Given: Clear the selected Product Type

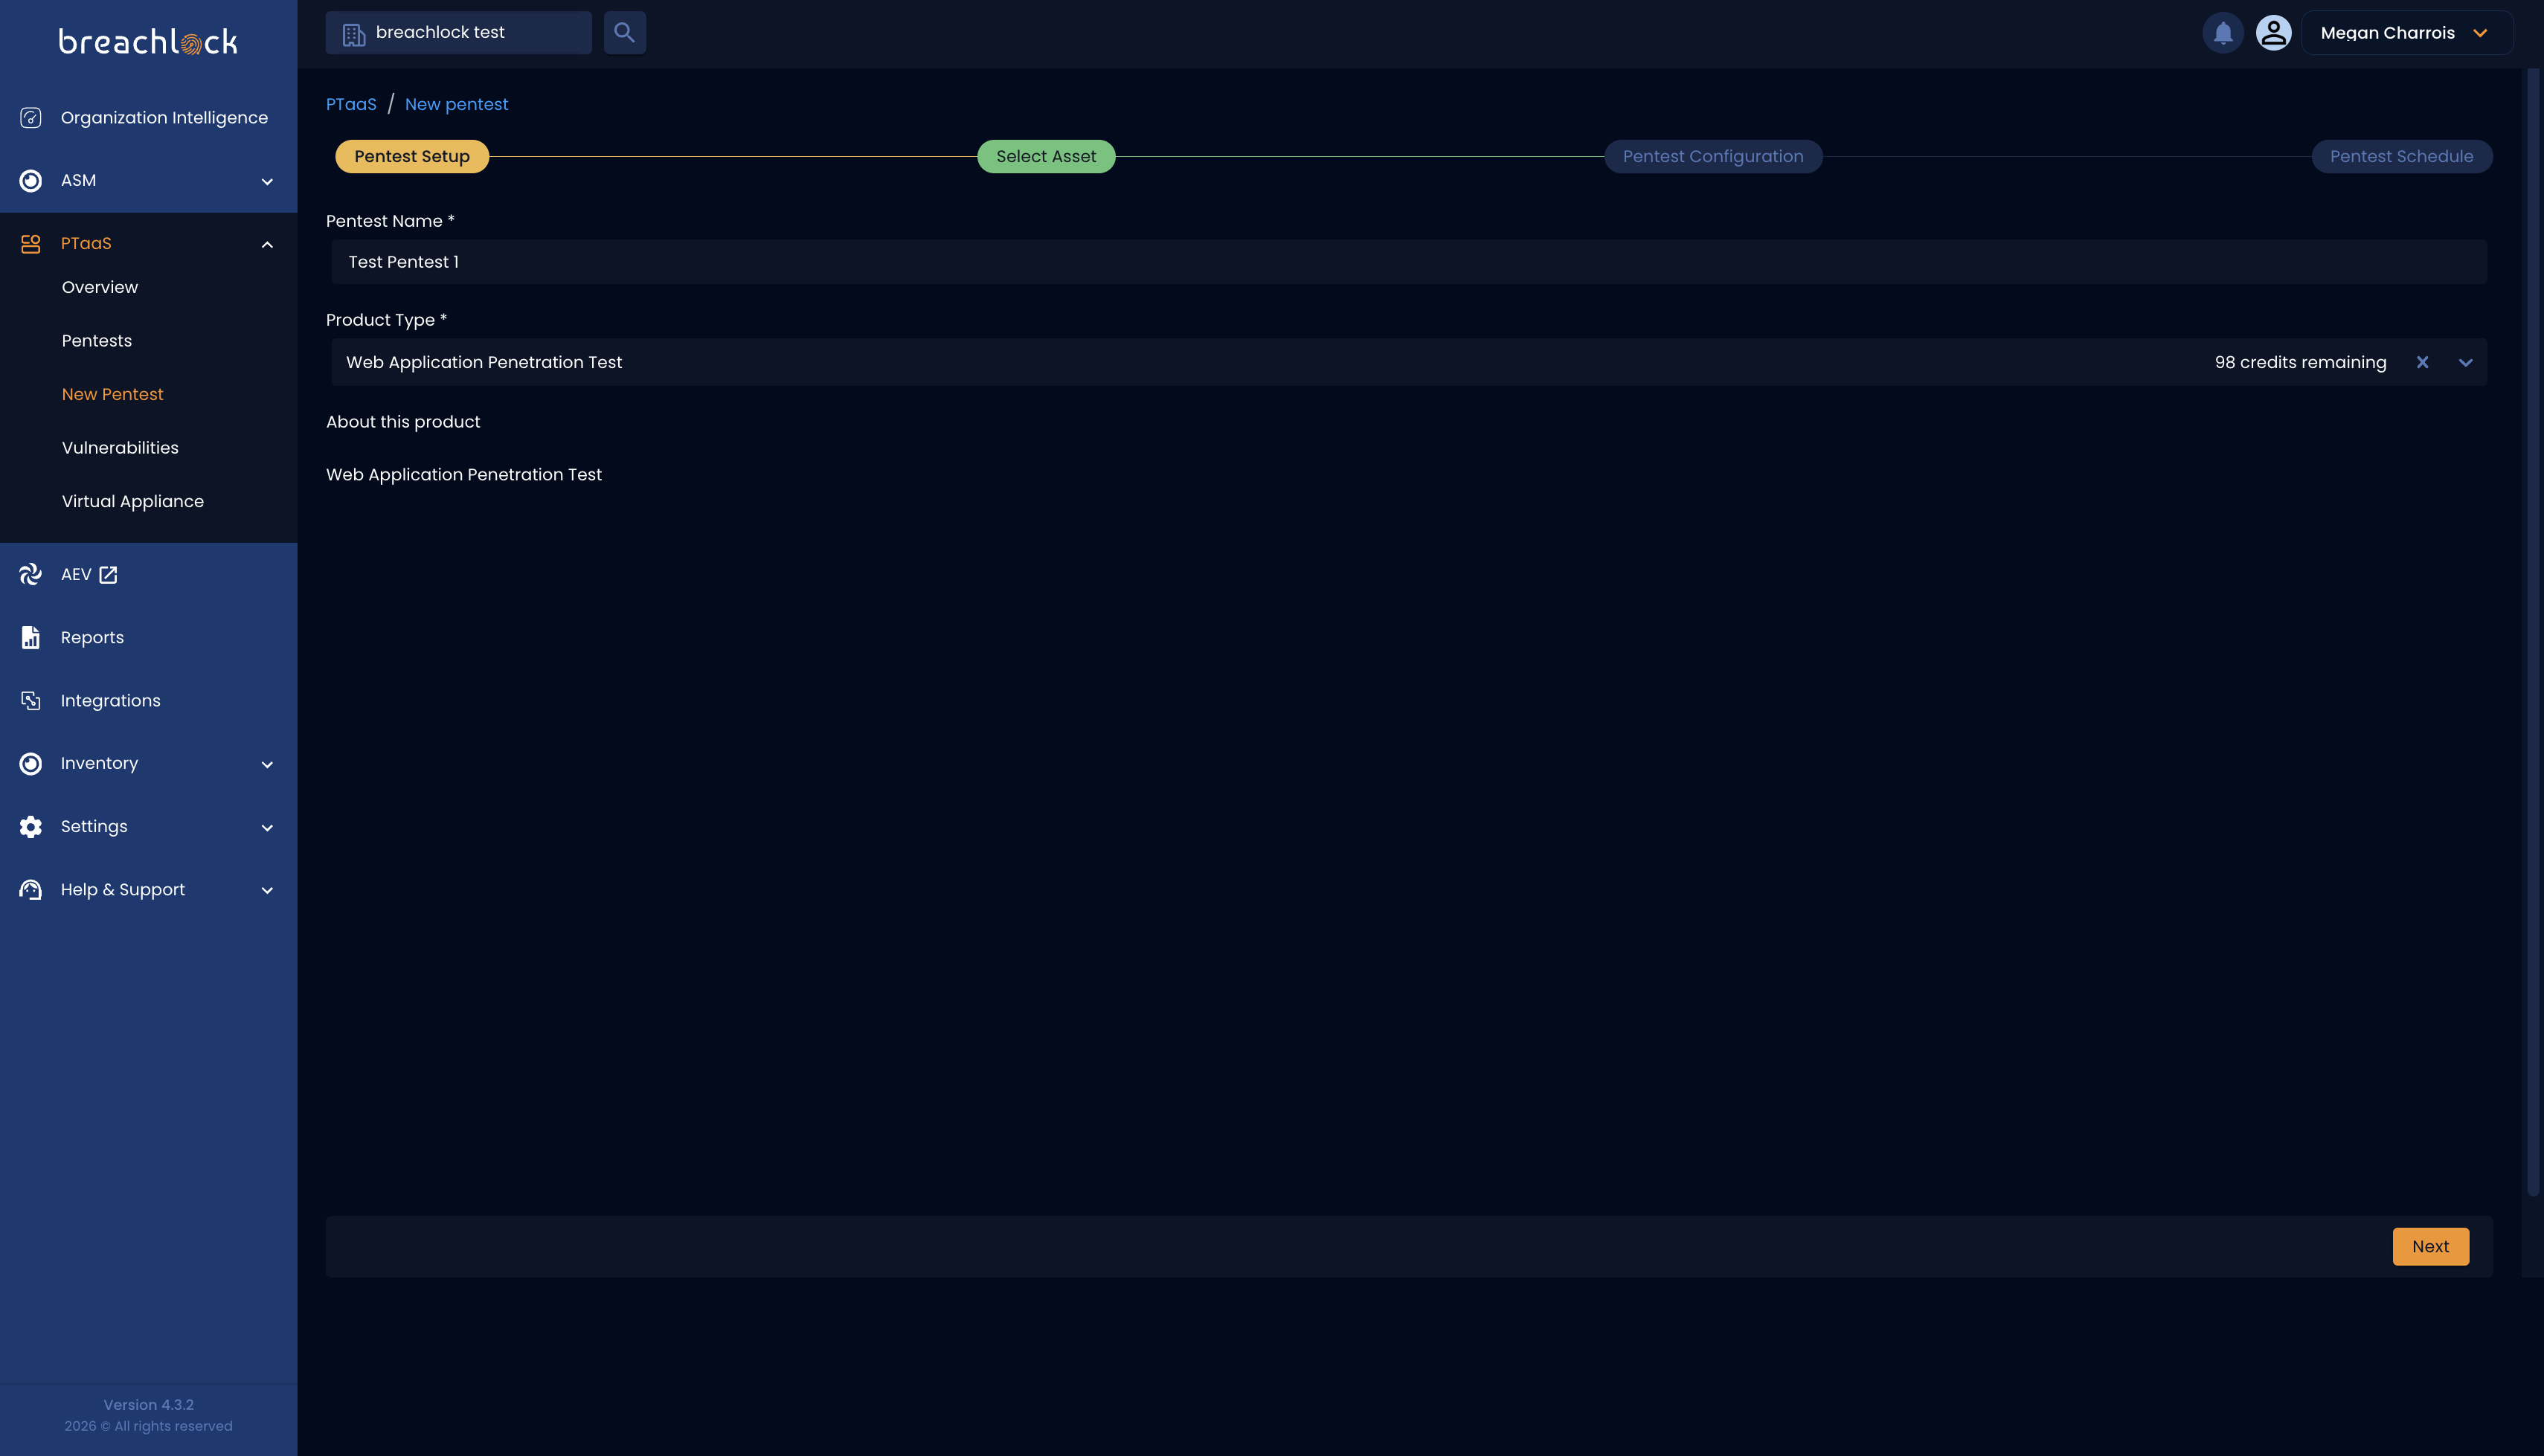Looking at the screenshot, I should [2422, 363].
